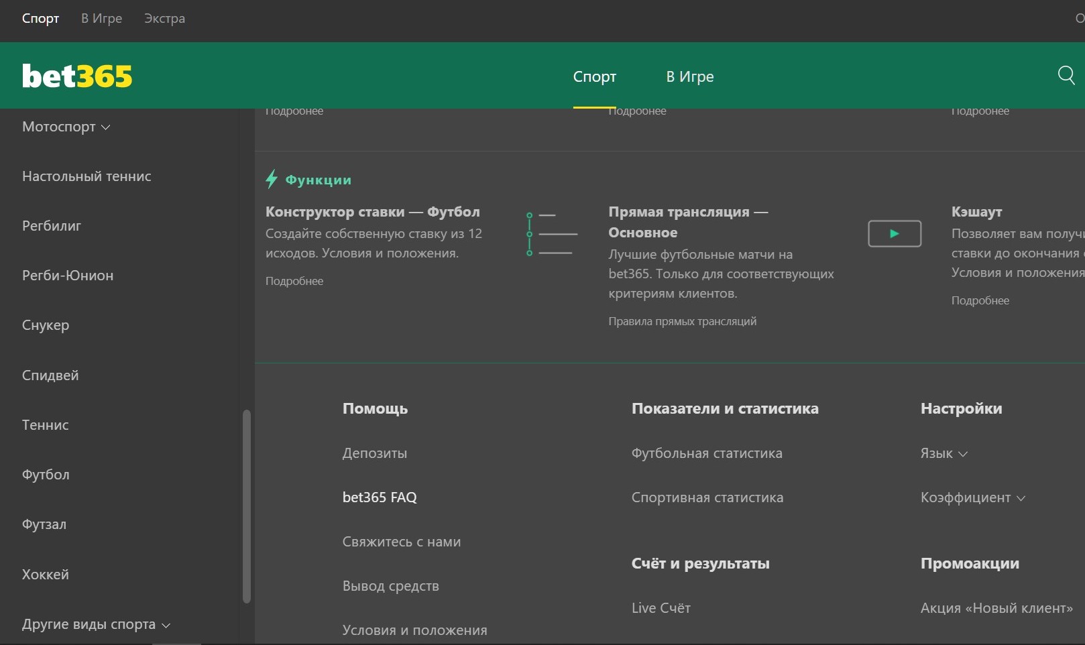This screenshot has width=1085, height=645.
Task: Open Теннис in sidebar
Action: point(46,425)
